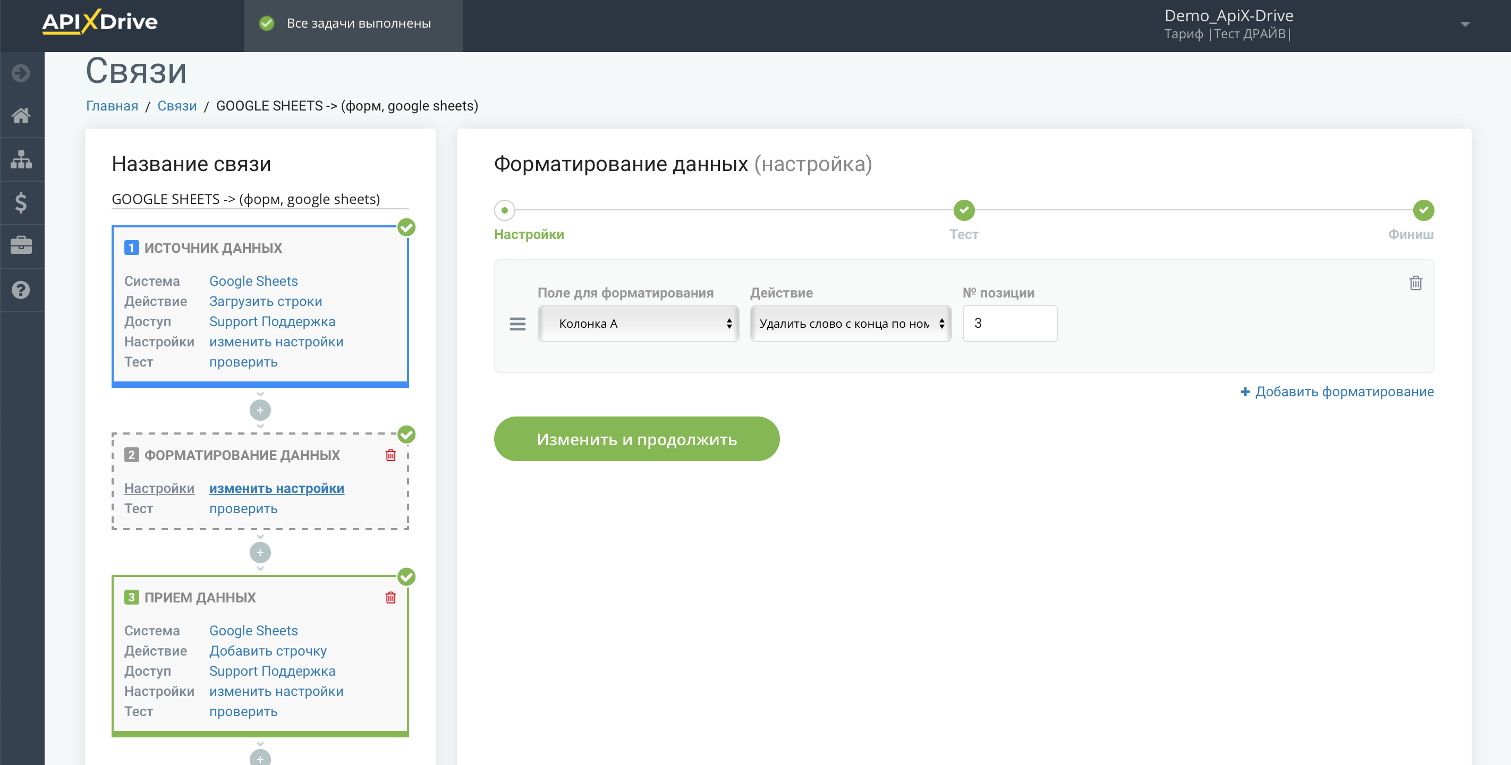Screen dimensions: 1511x765
Task: Click the tasks completed check icon
Action: click(267, 23)
